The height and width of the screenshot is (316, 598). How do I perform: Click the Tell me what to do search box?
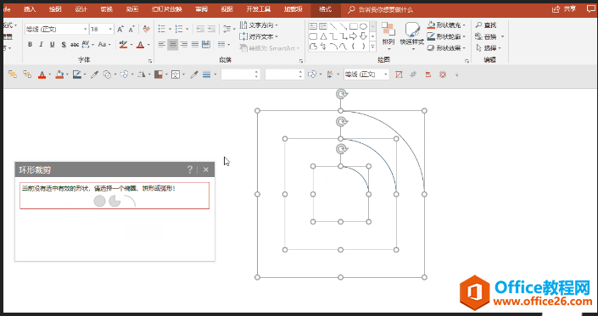click(385, 9)
